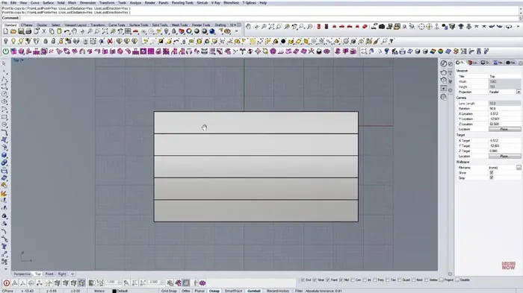
Task: Toggle the Mid object snap checkbox
Action: [x=341, y=280]
